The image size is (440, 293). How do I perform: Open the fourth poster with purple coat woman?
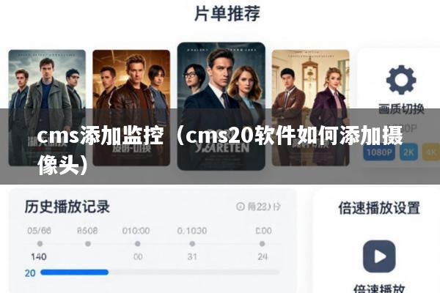tap(311, 108)
